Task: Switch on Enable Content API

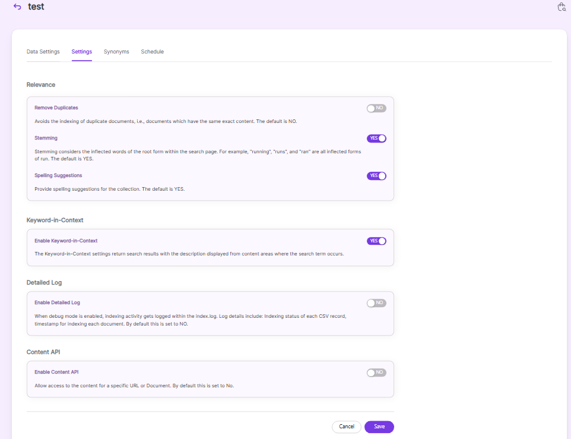Action: click(x=376, y=372)
